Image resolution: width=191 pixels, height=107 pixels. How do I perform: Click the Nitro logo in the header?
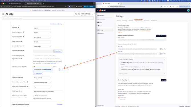[102, 11]
